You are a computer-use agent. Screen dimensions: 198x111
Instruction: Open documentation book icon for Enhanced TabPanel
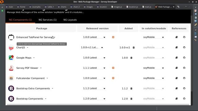(177, 37)
